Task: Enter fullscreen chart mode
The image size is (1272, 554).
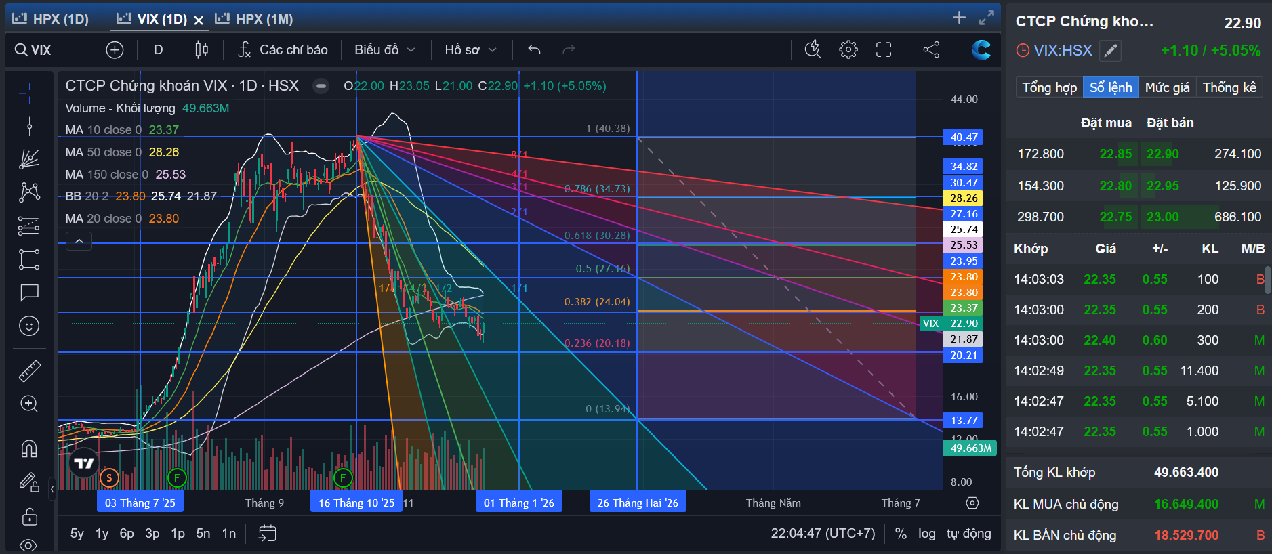Action: click(884, 49)
